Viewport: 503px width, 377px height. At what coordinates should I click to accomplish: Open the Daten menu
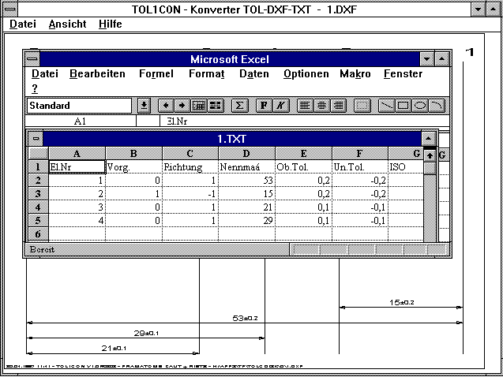coord(254,73)
